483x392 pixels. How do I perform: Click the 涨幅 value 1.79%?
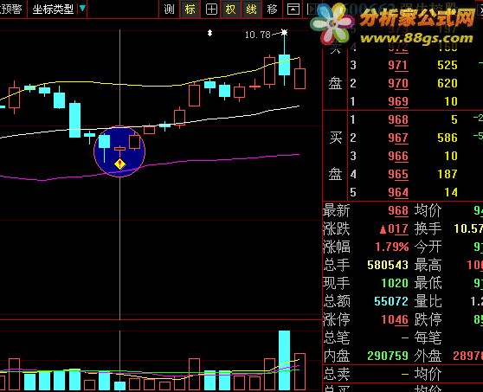click(392, 247)
